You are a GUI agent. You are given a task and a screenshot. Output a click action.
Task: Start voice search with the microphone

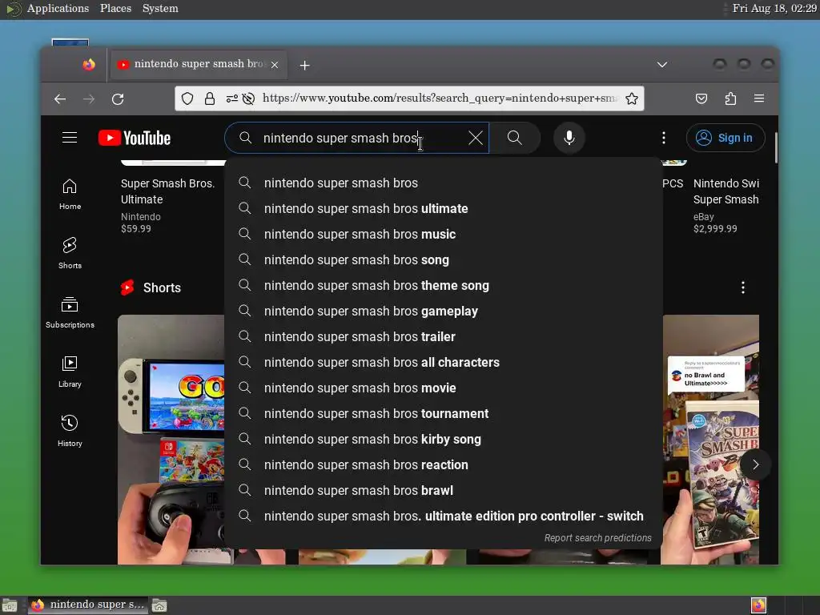coord(569,138)
